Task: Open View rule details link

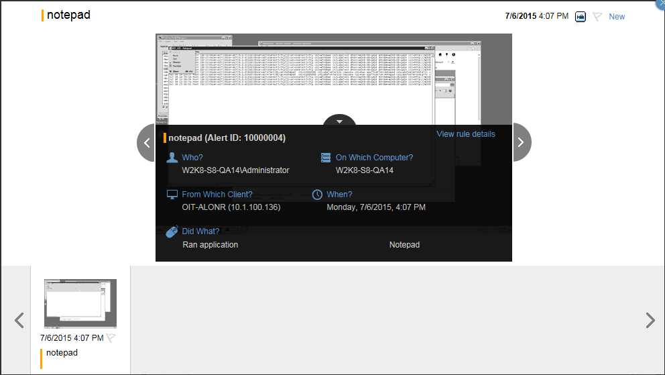Action: 465,134
